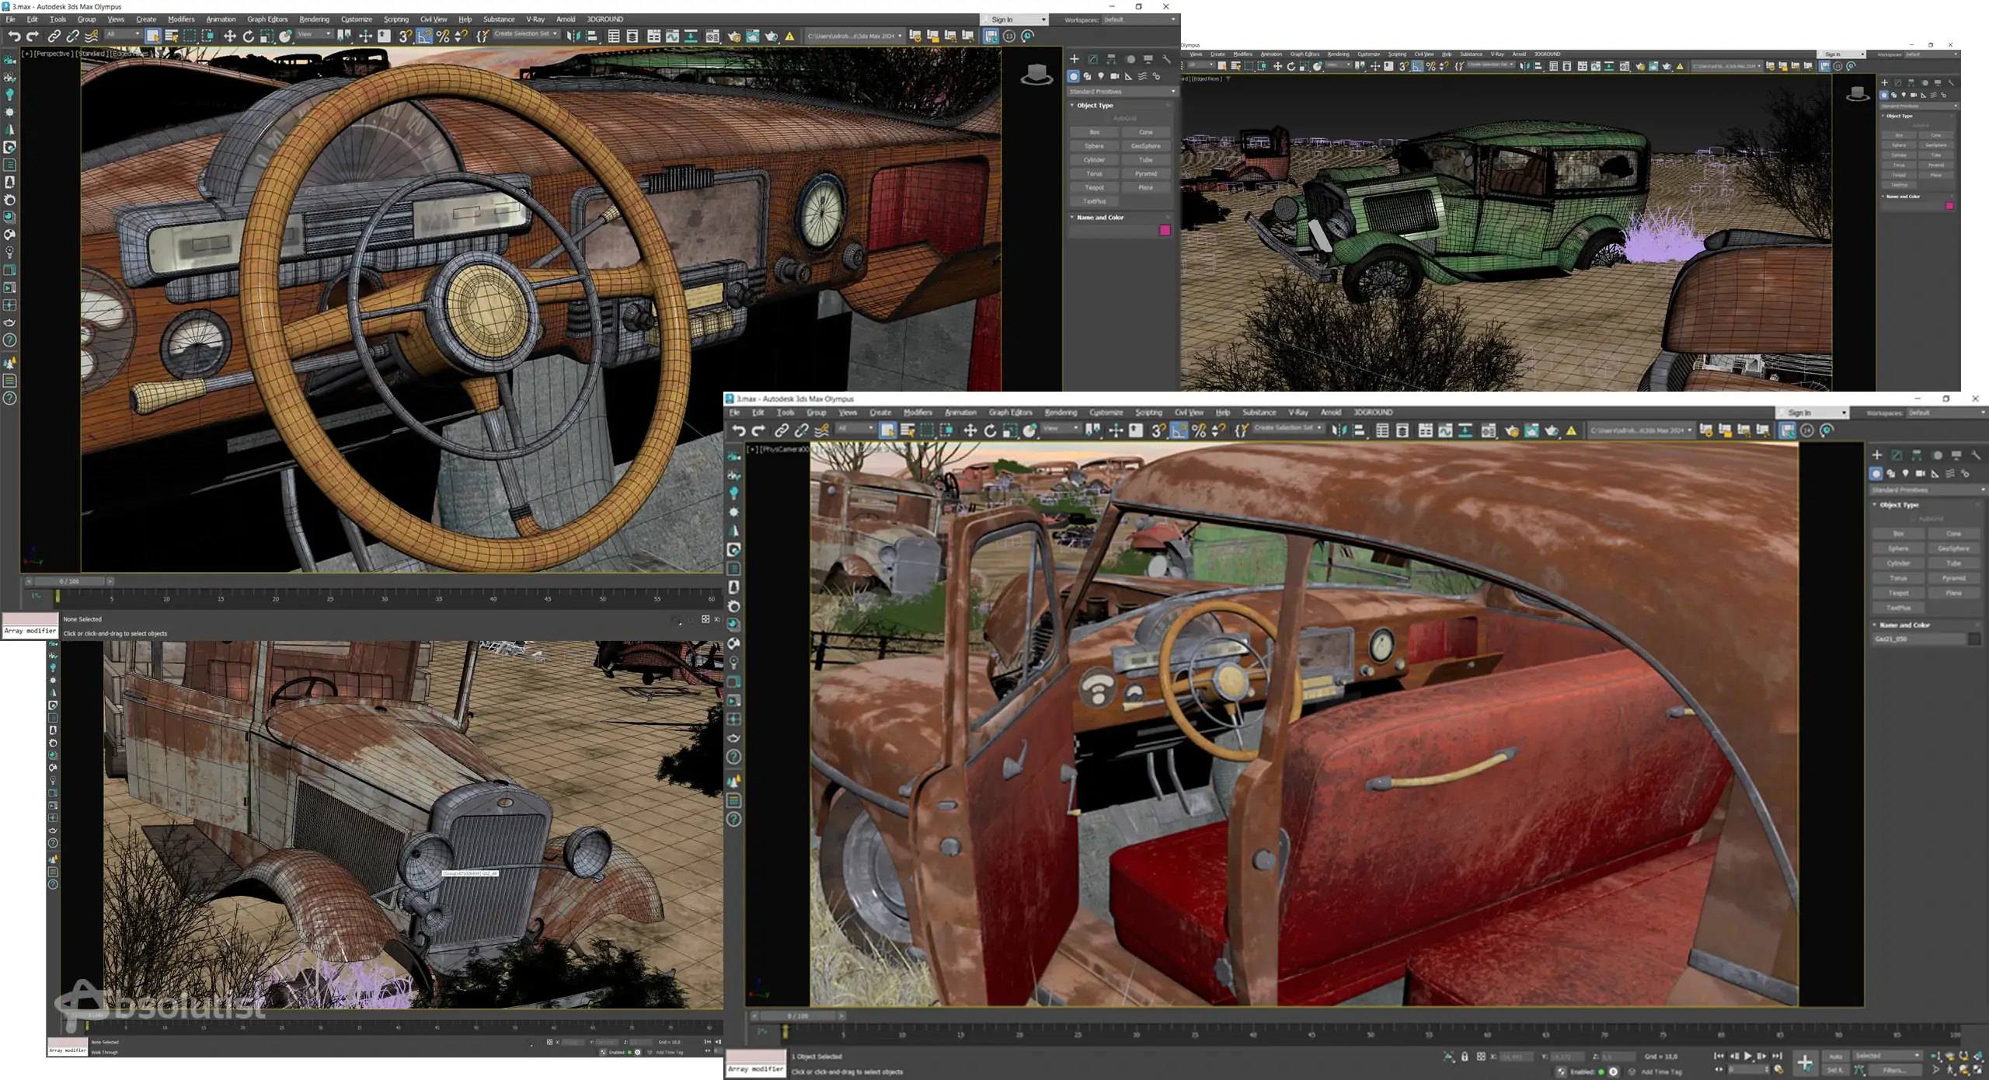Activate Select and Move in top-left window
Viewport: 1989px width, 1080px height.
pyautogui.click(x=229, y=36)
